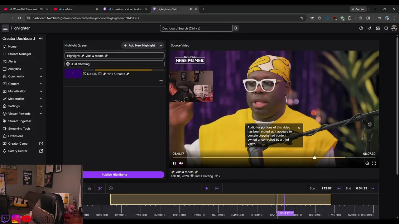Click play-to-end preview button in timeline

(x=217, y=188)
